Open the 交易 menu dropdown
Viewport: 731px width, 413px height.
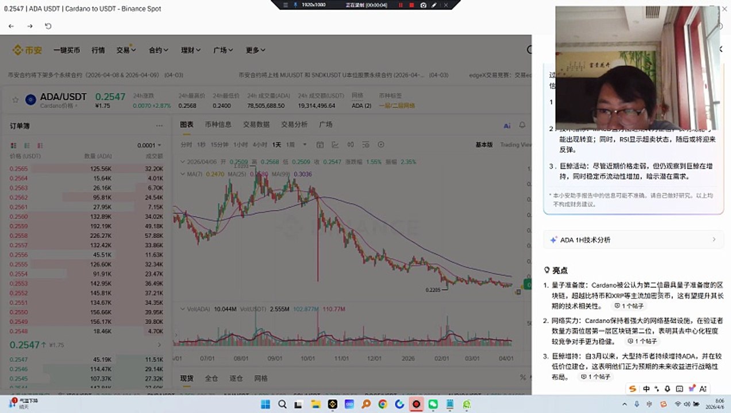(126, 50)
